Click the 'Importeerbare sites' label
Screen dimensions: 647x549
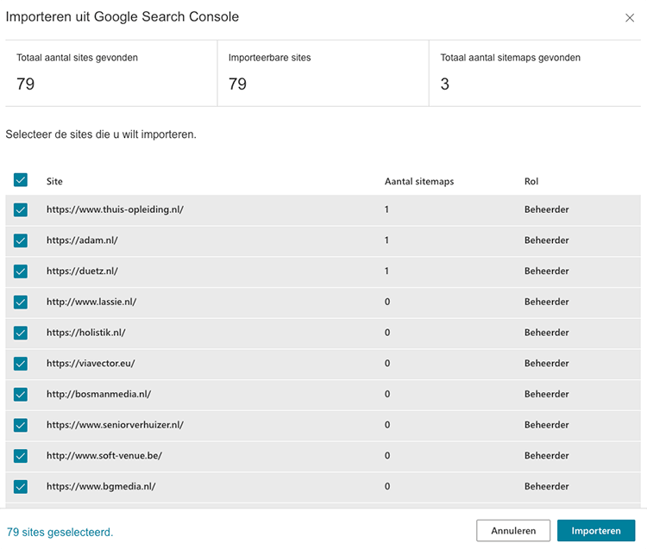tap(269, 58)
